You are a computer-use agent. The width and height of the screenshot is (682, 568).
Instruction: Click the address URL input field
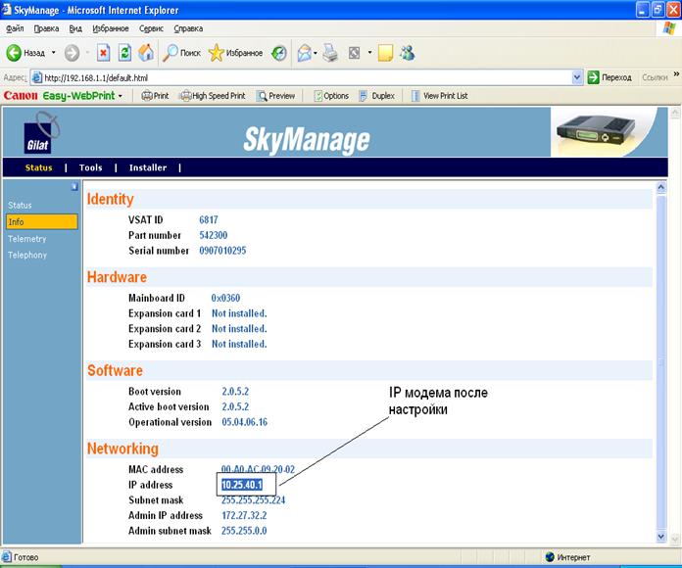(x=307, y=77)
